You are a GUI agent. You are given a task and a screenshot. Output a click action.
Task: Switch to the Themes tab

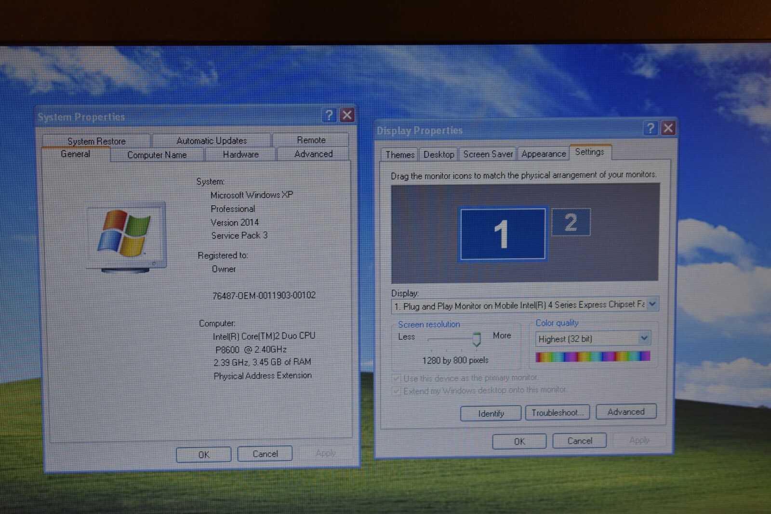[399, 155]
